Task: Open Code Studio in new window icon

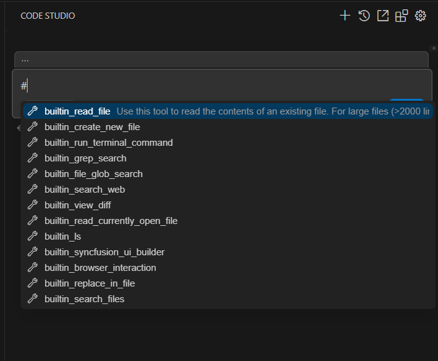Action: tap(382, 16)
